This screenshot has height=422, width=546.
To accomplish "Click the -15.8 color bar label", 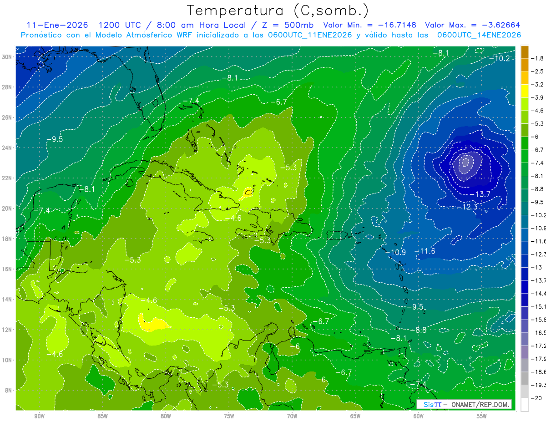I will 538,320.
